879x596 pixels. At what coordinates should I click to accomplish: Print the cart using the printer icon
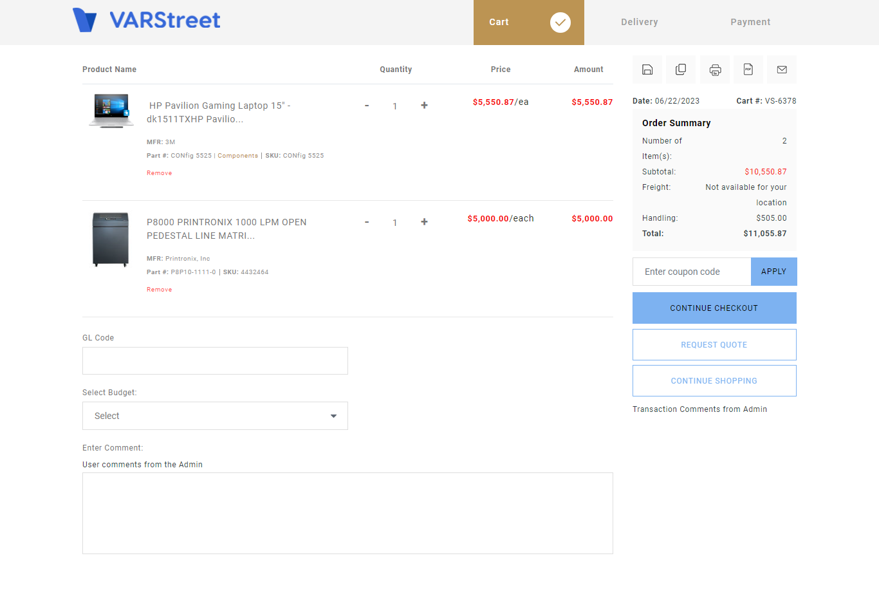(715, 70)
